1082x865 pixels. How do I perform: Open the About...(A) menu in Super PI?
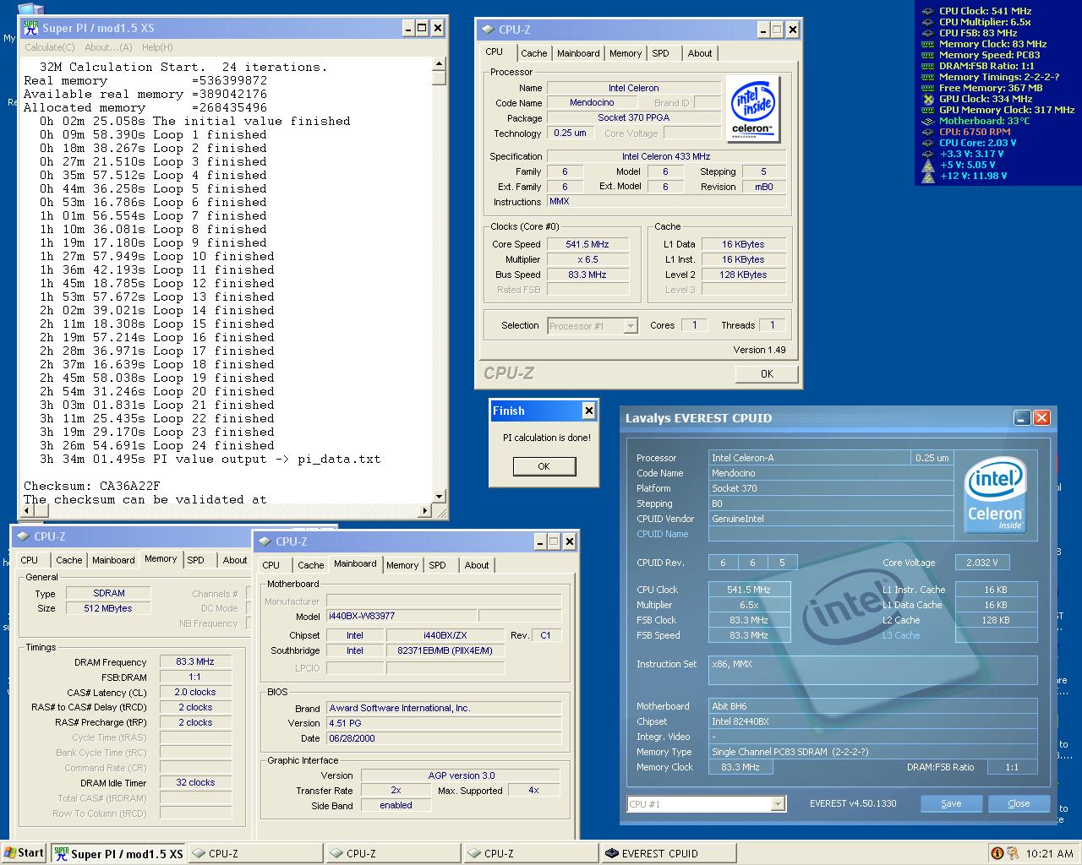tap(108, 47)
